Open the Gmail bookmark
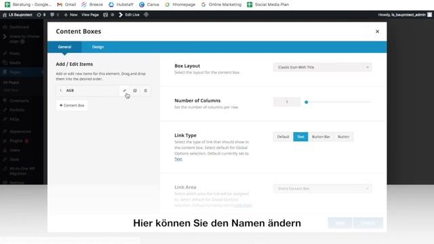Image resolution: width=434 pixels, height=244 pixels. point(66,5)
